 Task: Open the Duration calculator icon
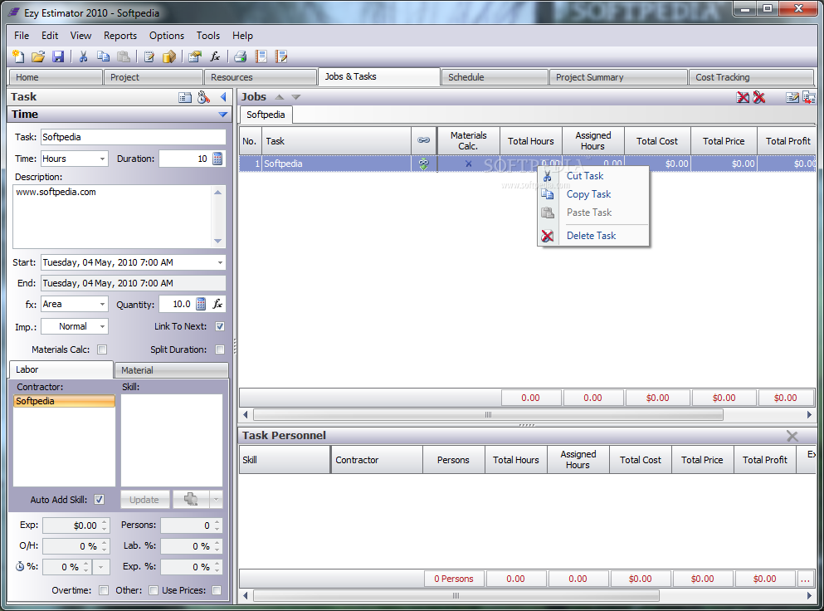pyautogui.click(x=217, y=159)
